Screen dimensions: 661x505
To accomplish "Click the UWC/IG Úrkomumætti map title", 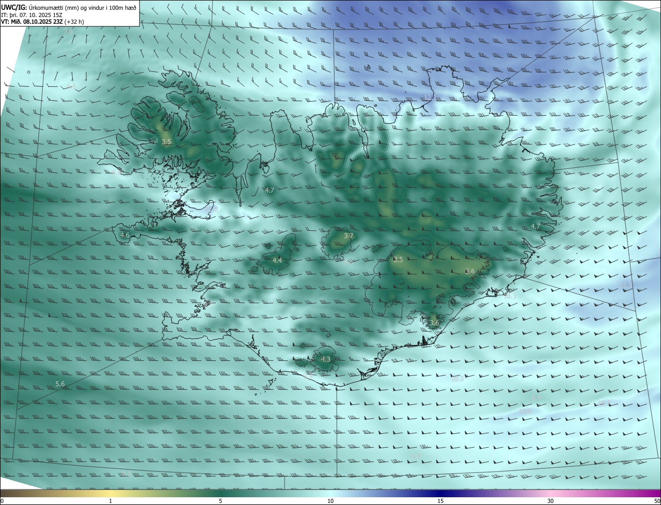I will tap(69, 7).
